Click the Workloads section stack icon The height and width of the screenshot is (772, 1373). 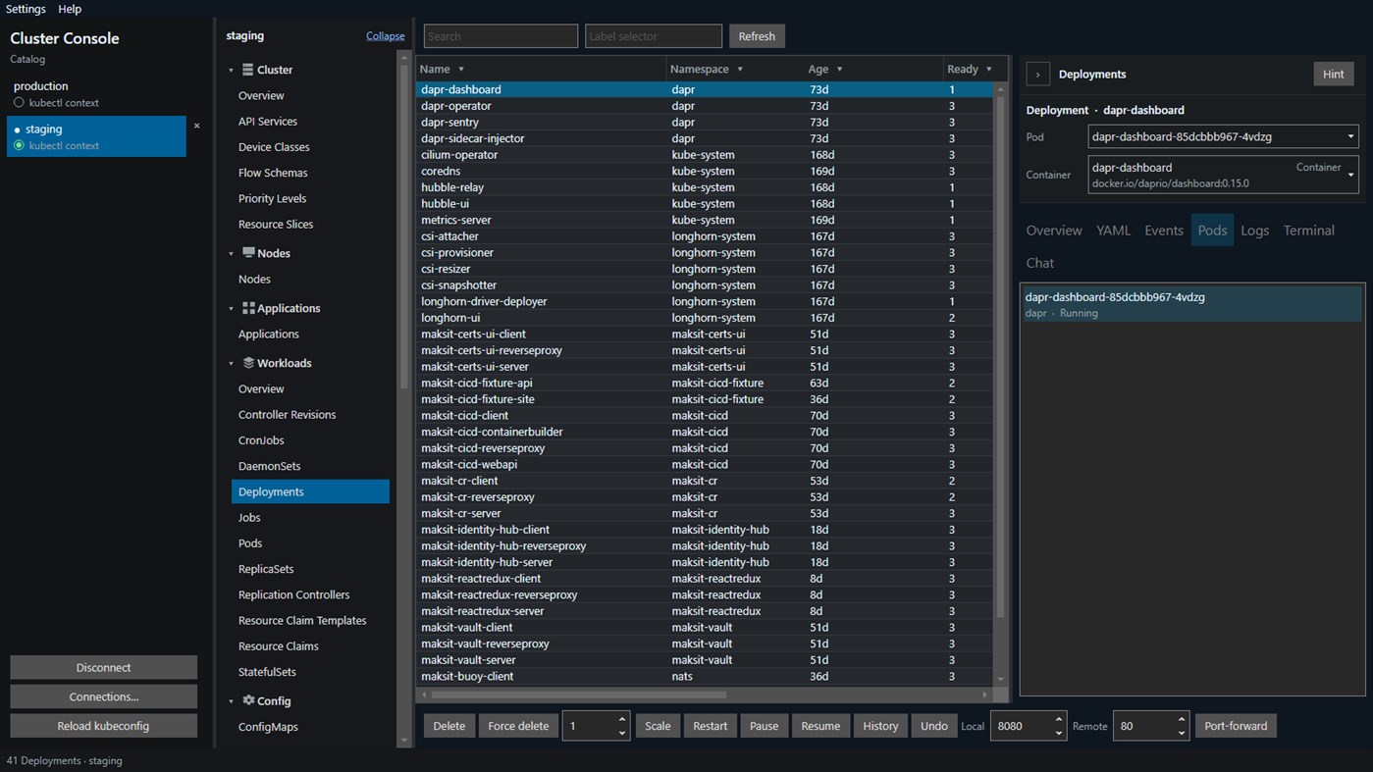pyautogui.click(x=248, y=363)
